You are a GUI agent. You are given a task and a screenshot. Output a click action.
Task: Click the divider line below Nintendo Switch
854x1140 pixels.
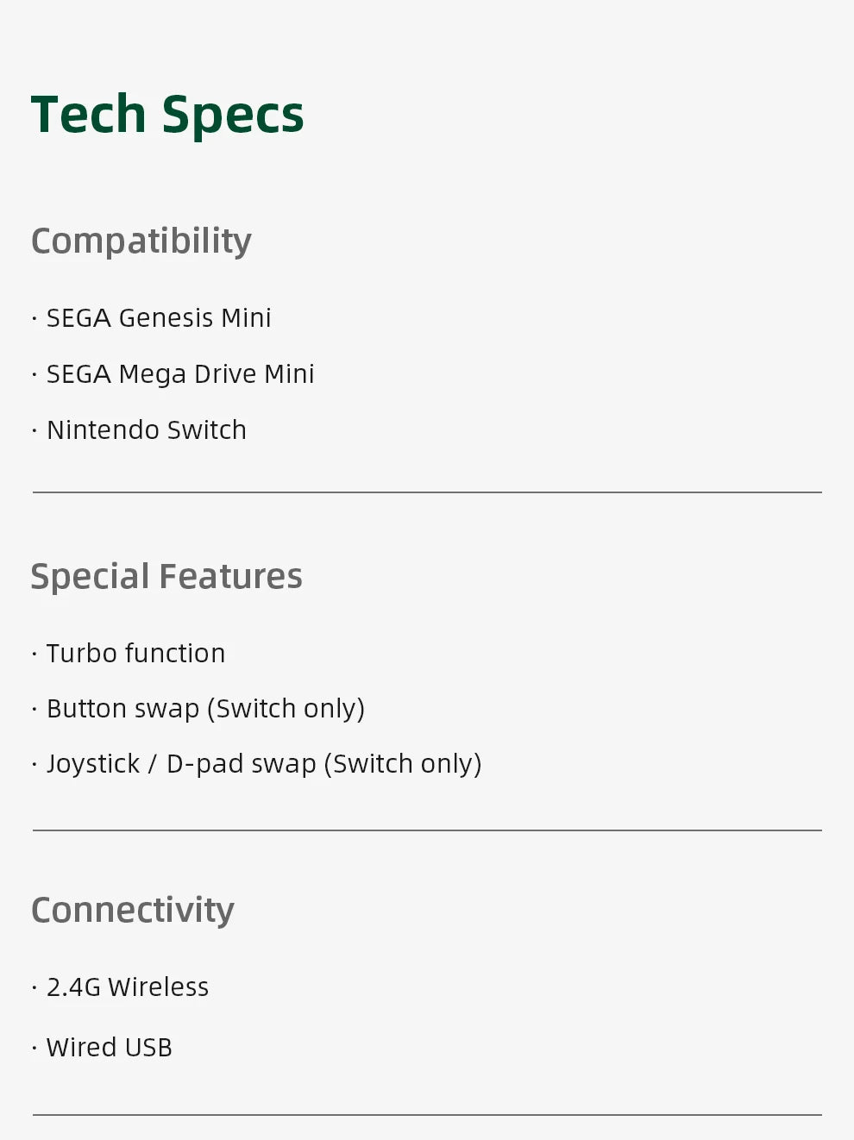(x=427, y=492)
